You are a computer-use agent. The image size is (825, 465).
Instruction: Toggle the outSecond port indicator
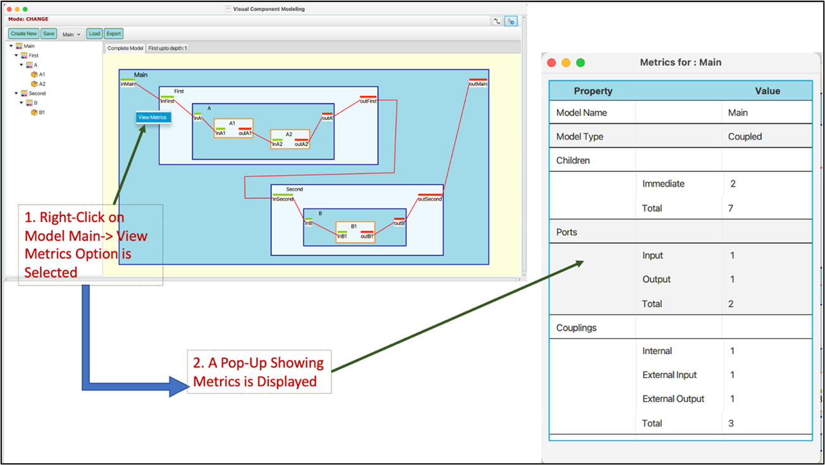[430, 195]
